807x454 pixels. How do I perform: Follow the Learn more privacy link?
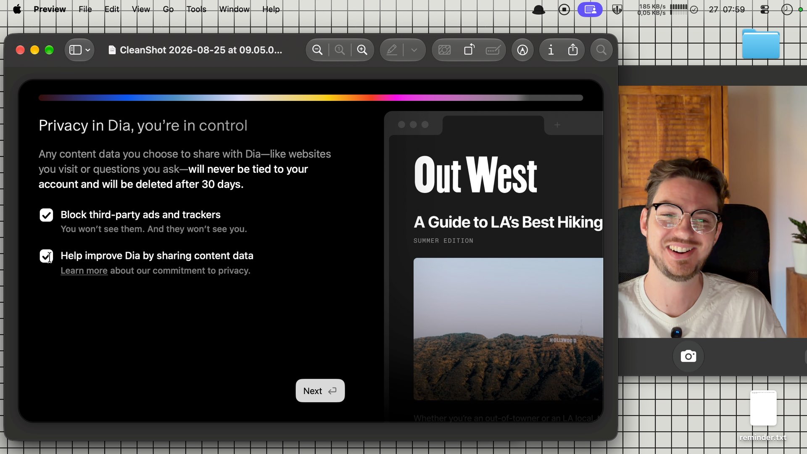(x=84, y=271)
